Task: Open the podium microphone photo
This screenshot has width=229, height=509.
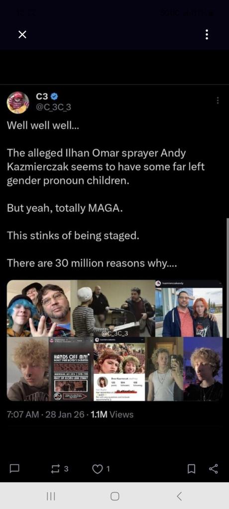Action: (113, 308)
